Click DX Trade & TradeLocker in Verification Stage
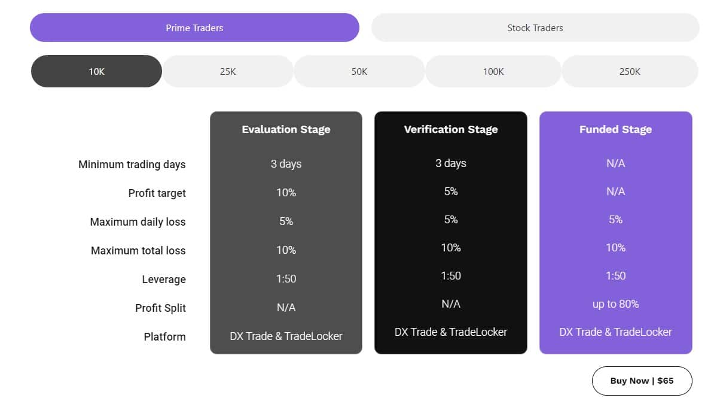The width and height of the screenshot is (717, 407). pyautogui.click(x=451, y=332)
